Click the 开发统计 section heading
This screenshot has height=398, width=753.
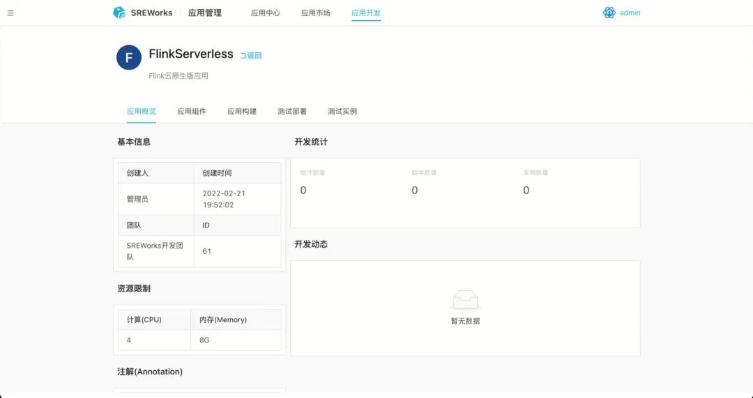(311, 142)
